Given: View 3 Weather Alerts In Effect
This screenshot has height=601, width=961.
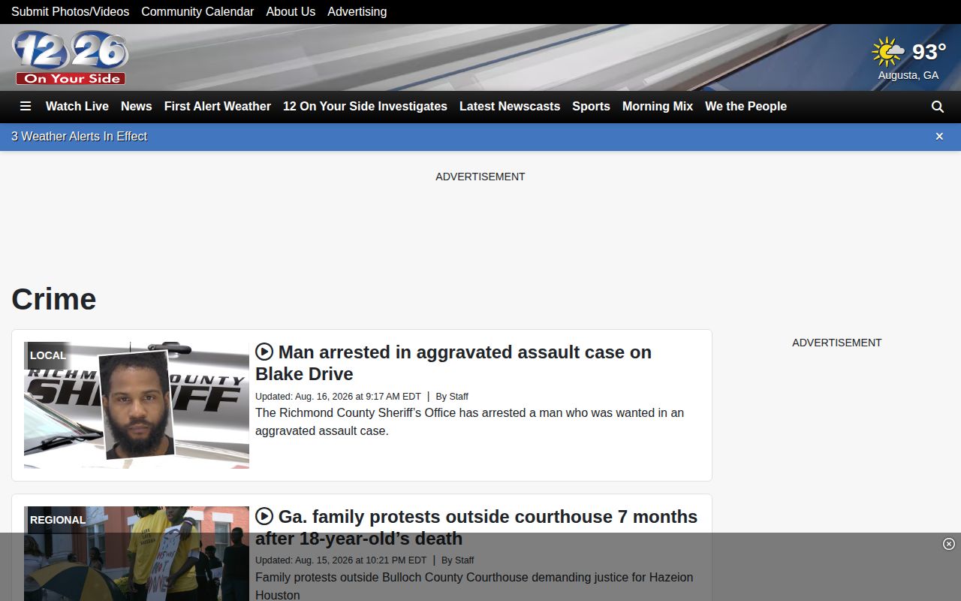Looking at the screenshot, I should coord(79,136).
